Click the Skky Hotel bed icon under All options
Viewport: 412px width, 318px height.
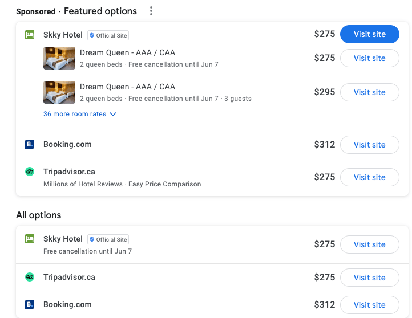30,239
